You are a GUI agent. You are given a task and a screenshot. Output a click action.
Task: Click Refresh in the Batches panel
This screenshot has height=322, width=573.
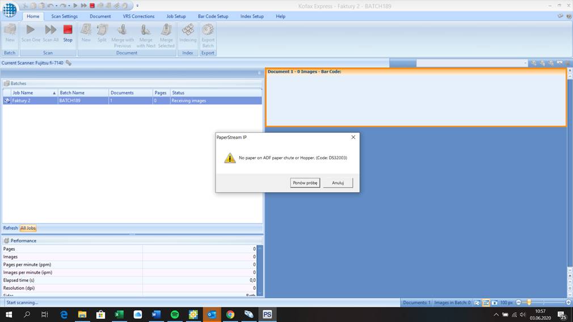(11, 228)
